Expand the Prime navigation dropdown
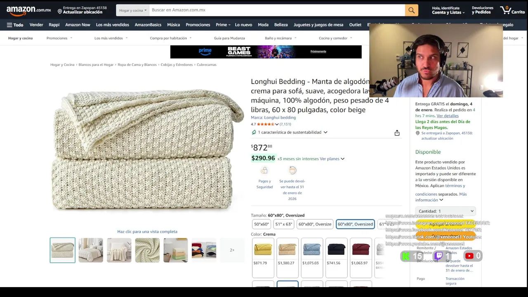Image resolution: width=528 pixels, height=297 pixels. point(223,25)
